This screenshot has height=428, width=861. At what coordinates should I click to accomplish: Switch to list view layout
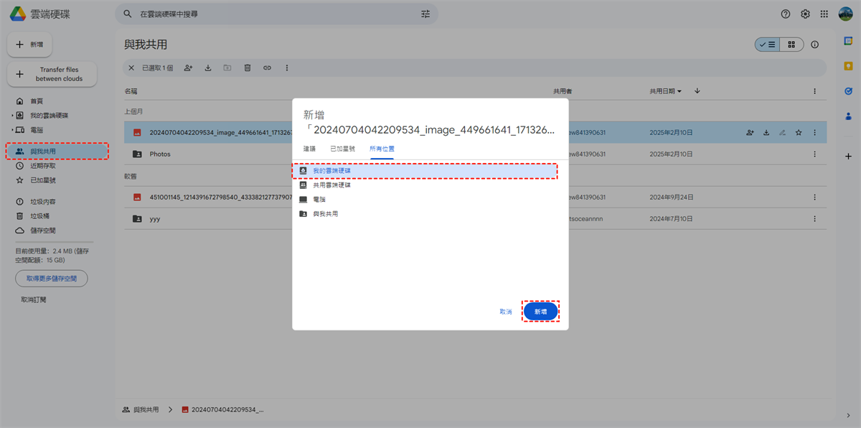[x=767, y=45]
